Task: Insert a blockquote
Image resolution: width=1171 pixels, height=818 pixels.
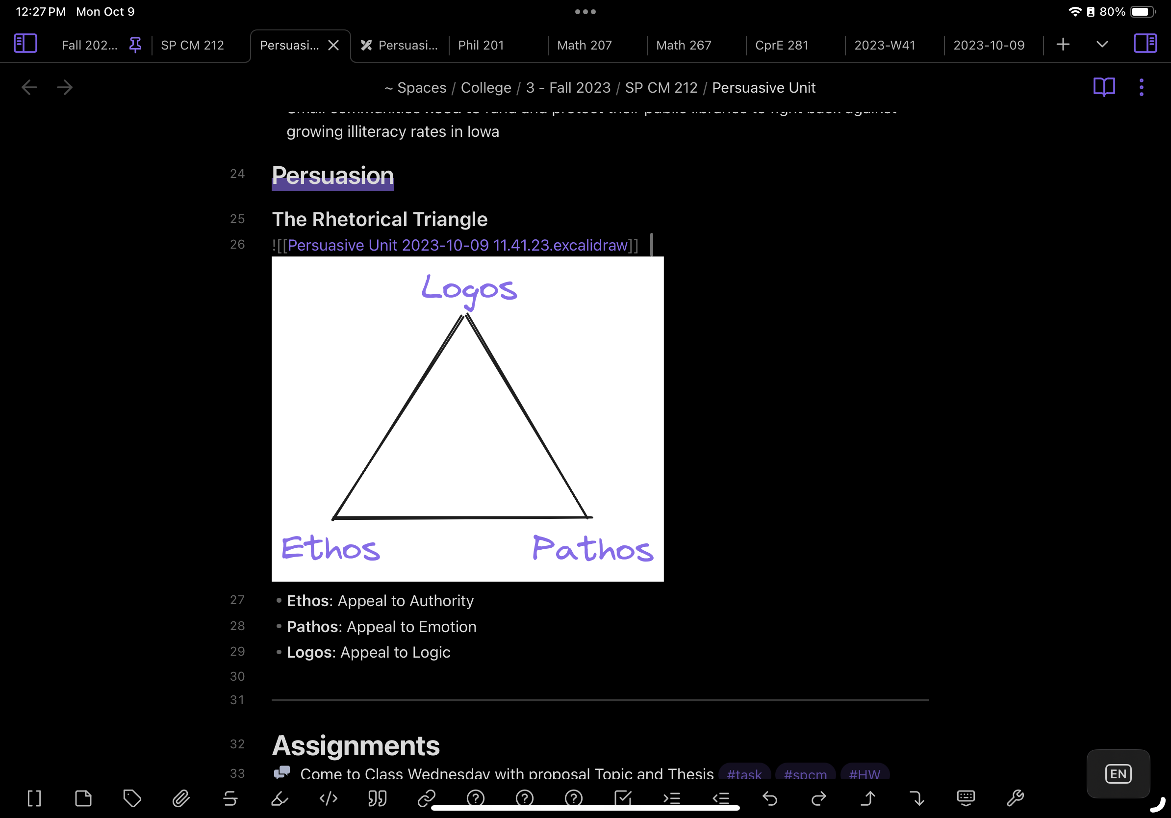Action: 378,798
